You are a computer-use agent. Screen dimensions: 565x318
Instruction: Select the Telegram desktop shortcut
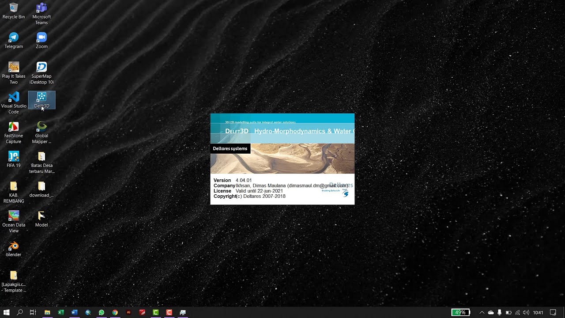tap(14, 41)
